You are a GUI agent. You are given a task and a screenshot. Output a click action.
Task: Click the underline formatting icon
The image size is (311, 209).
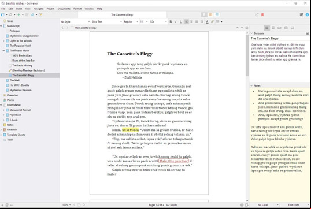pyautogui.click(x=181, y=22)
